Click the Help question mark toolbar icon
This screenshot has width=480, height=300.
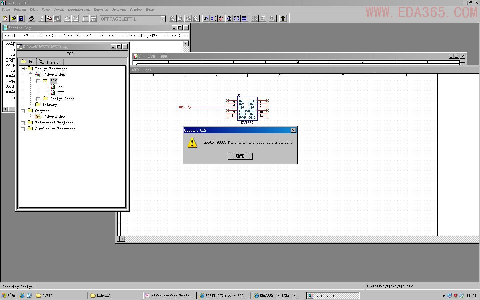coord(283,19)
